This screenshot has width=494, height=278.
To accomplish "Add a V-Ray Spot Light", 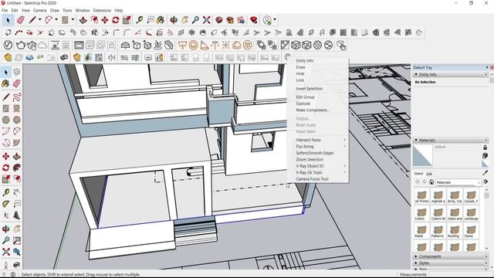I will 204,45.
